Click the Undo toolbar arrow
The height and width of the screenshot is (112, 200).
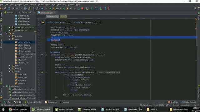[x=13, y=8]
